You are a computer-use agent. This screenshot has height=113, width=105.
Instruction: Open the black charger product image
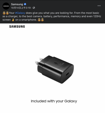54,69
